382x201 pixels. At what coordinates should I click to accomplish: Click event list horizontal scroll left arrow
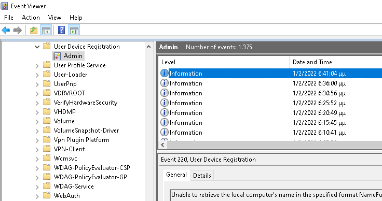(x=163, y=145)
